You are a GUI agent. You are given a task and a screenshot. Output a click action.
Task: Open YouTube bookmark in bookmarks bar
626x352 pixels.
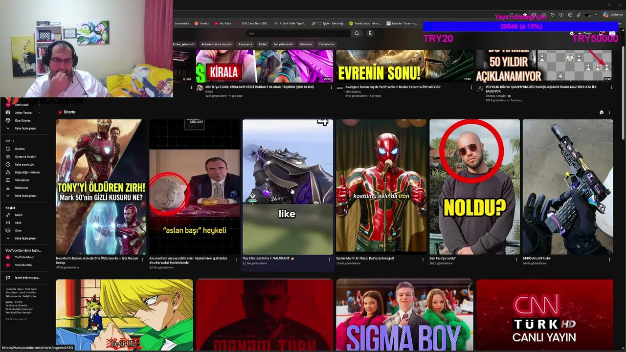coord(223,23)
